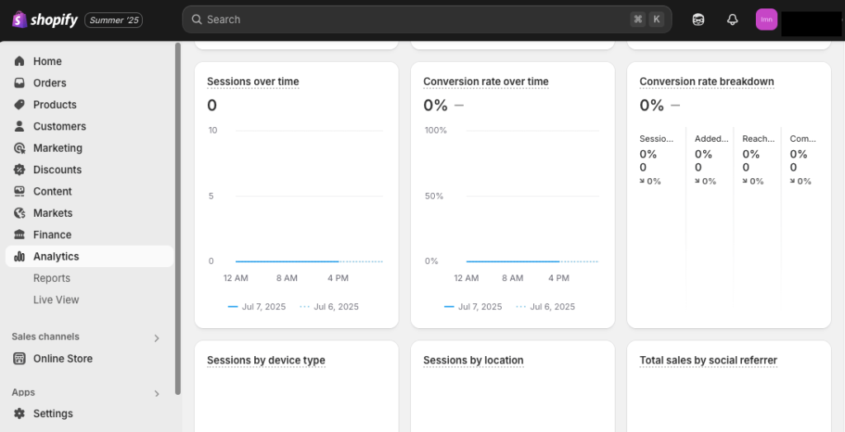Viewport: 845px width, 432px height.
Task: Click the Sales channels section heading
Action: (x=45, y=336)
